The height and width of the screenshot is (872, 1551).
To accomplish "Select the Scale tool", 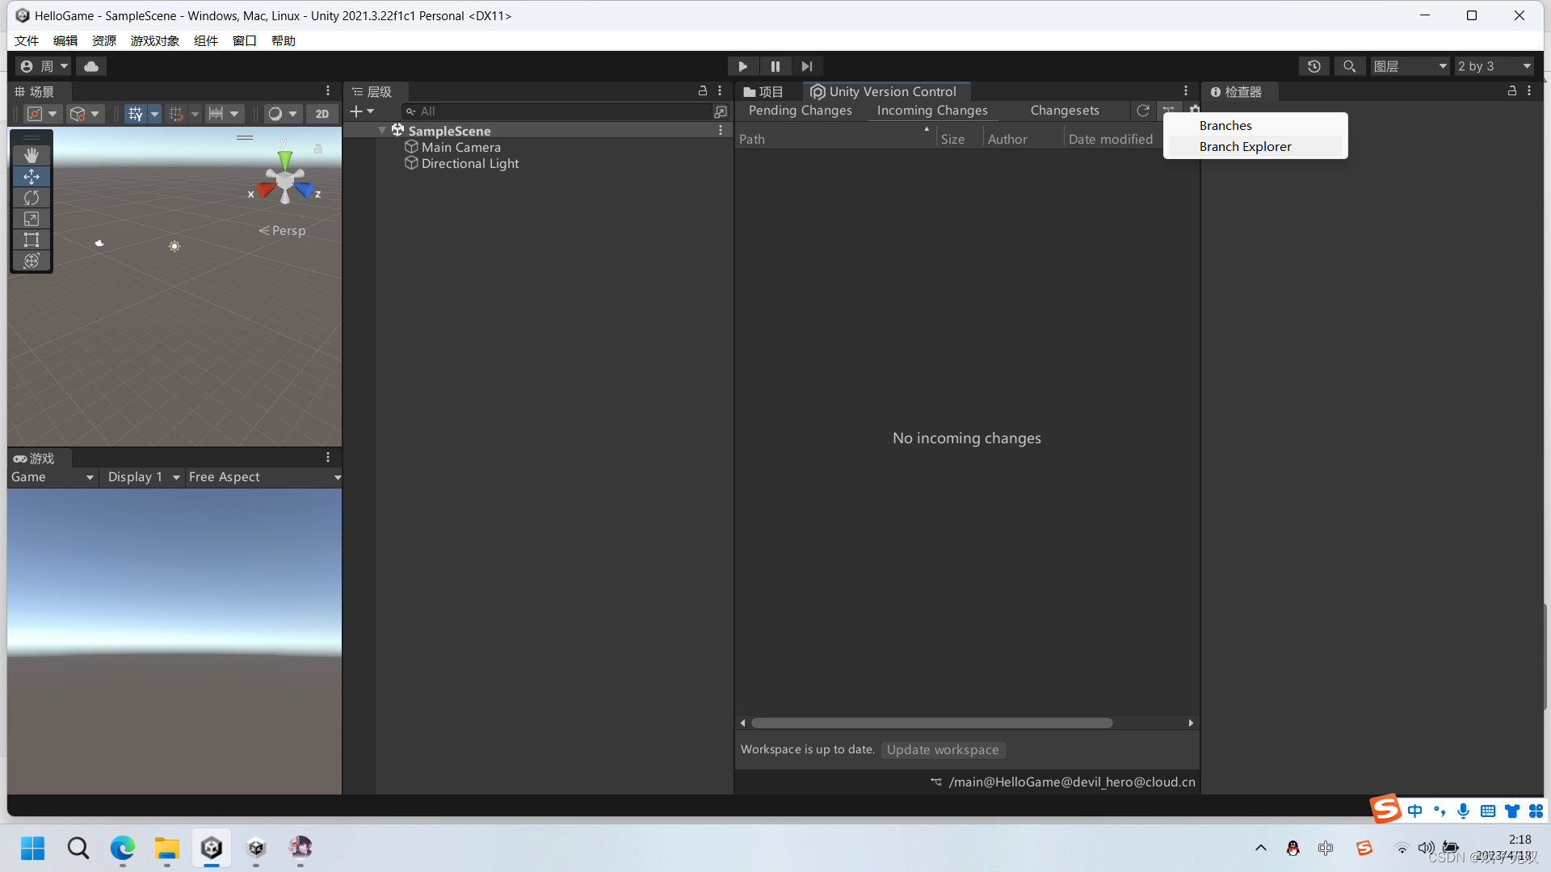I will 32,219.
